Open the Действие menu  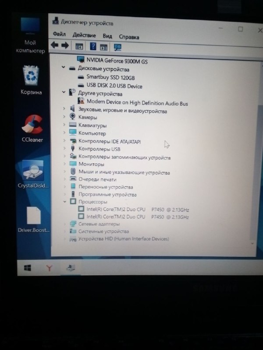[84, 35]
